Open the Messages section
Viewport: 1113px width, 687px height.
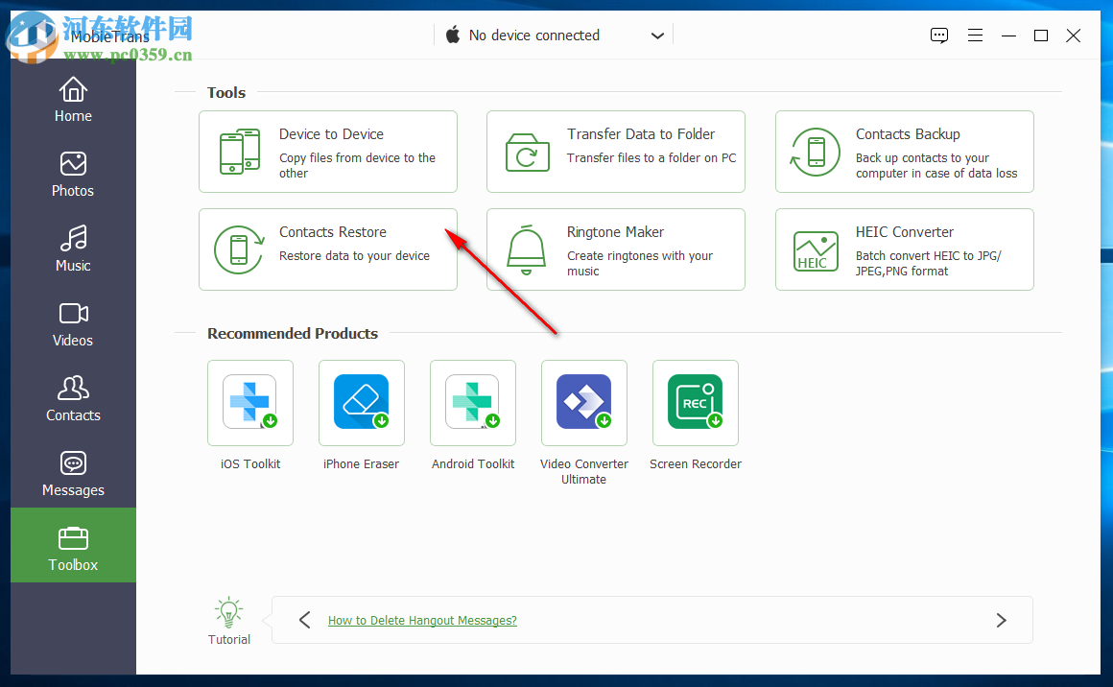pyautogui.click(x=73, y=473)
